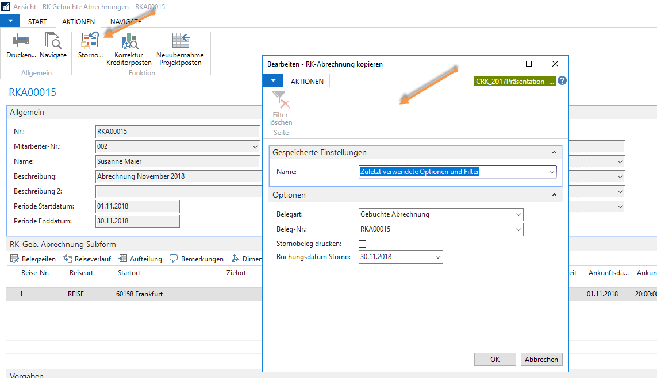Image resolution: width=657 pixels, height=378 pixels.
Task: Collapse Gespeicherte Einstellungen section
Action: 554,152
